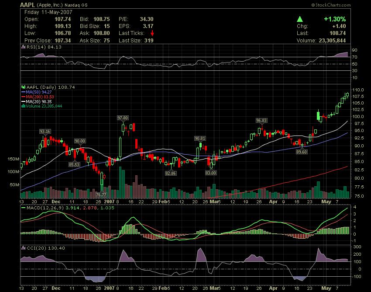Click the green MACD legend line
The height and width of the screenshot is (292, 371).
point(23,208)
